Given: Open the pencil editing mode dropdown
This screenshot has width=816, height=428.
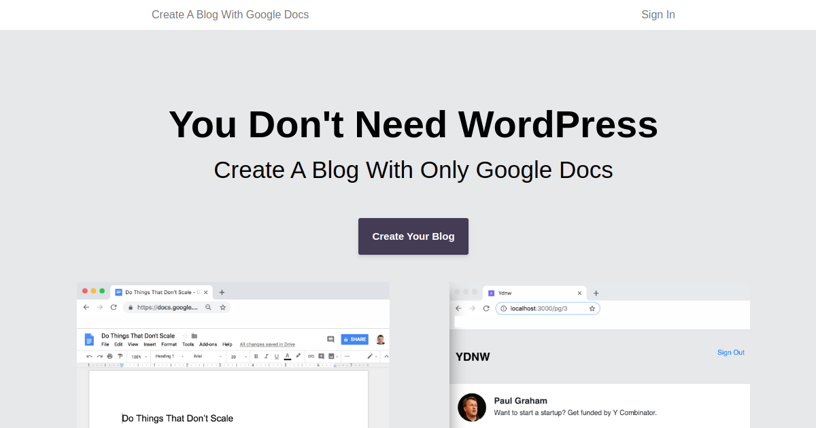Looking at the screenshot, I should coord(371,356).
